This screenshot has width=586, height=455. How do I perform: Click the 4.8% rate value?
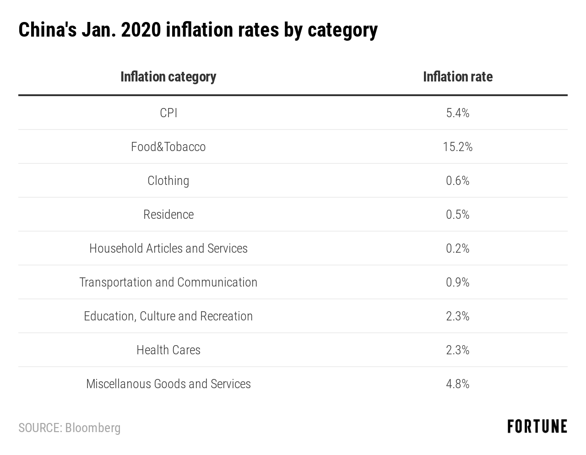(457, 384)
